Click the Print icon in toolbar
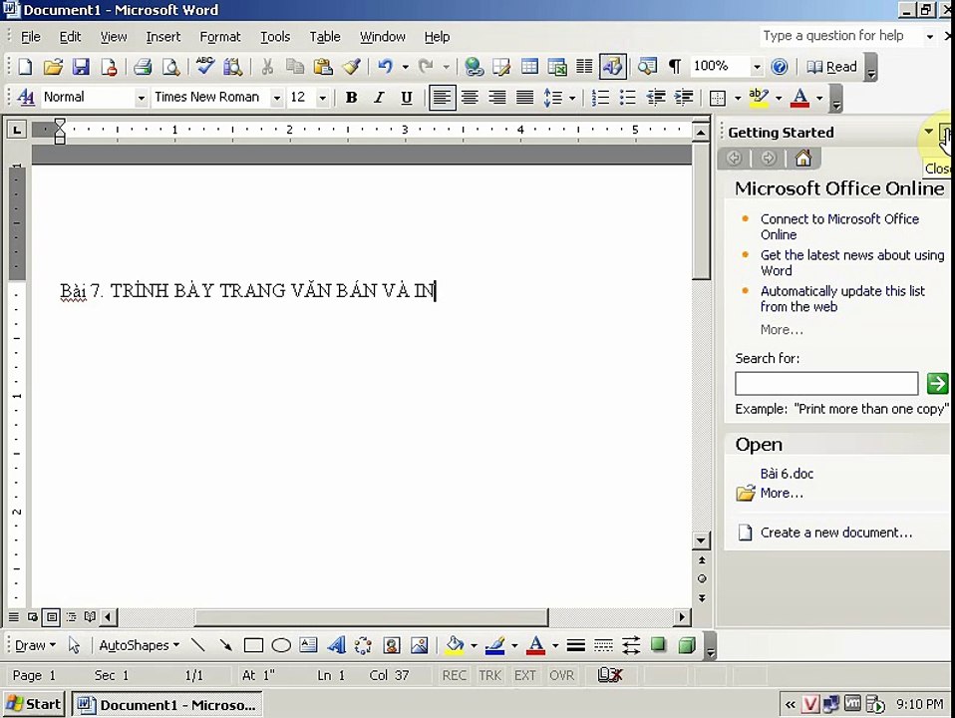The image size is (955, 718). click(143, 67)
